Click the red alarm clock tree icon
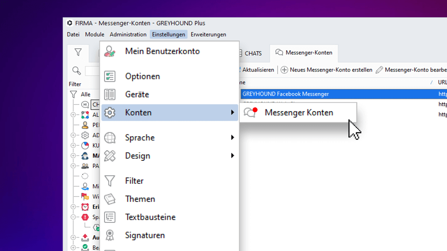 [85, 207]
